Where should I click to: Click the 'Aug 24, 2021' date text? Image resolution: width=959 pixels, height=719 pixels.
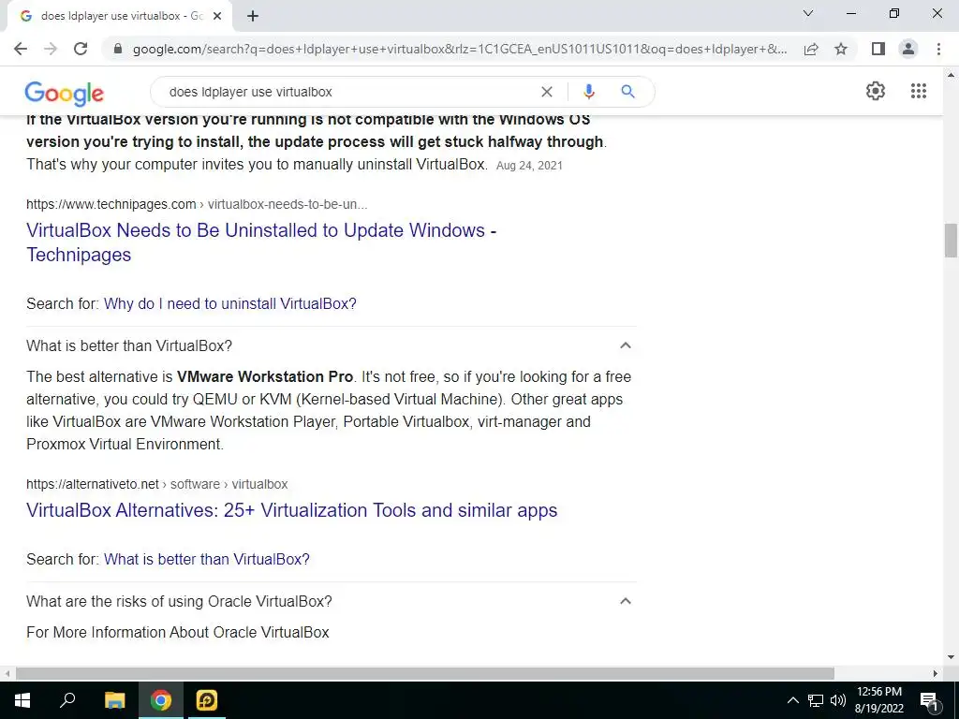pyautogui.click(x=529, y=166)
